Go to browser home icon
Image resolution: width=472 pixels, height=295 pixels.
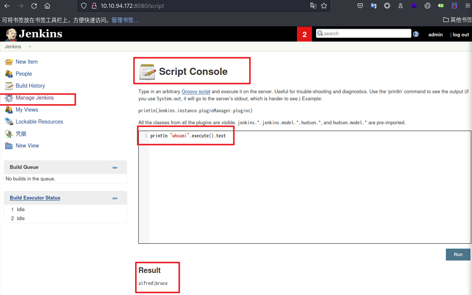click(47, 6)
